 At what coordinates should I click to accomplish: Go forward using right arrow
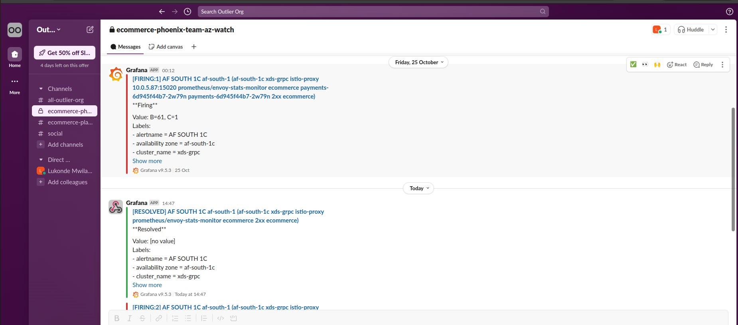175,12
